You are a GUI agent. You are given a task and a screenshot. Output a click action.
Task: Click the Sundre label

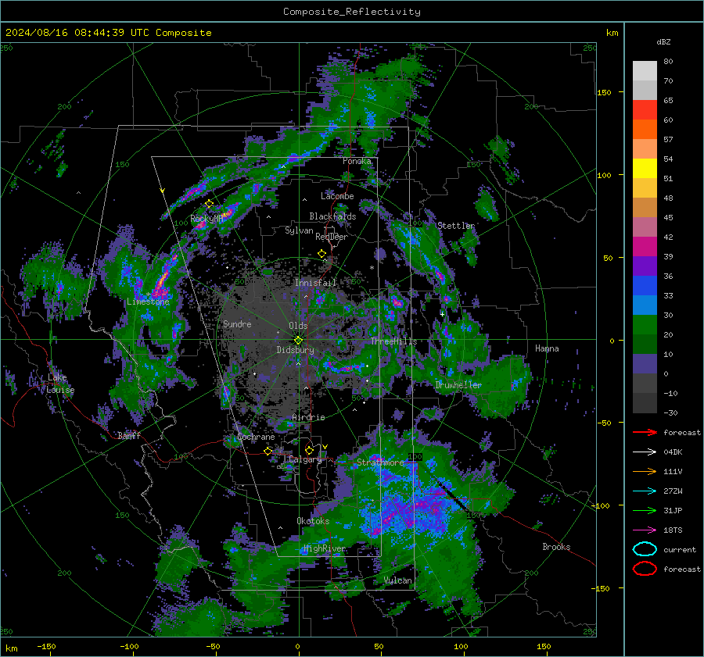[x=237, y=323]
